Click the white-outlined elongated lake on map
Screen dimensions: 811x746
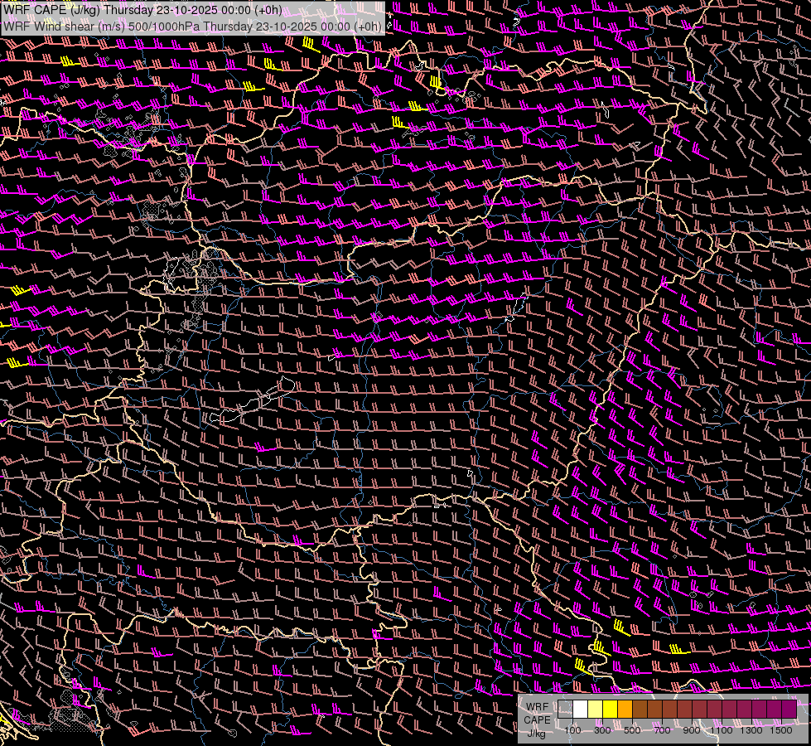point(253,400)
